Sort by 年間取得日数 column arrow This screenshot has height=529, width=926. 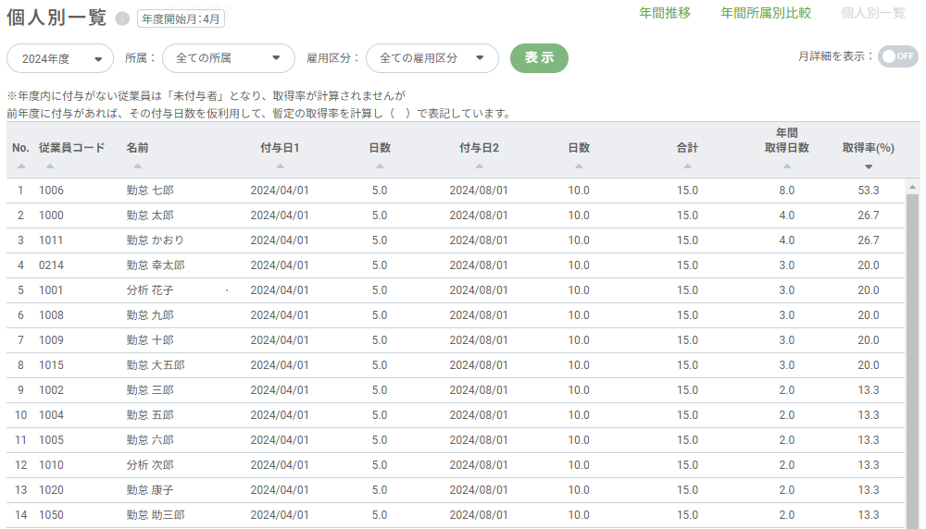[786, 166]
